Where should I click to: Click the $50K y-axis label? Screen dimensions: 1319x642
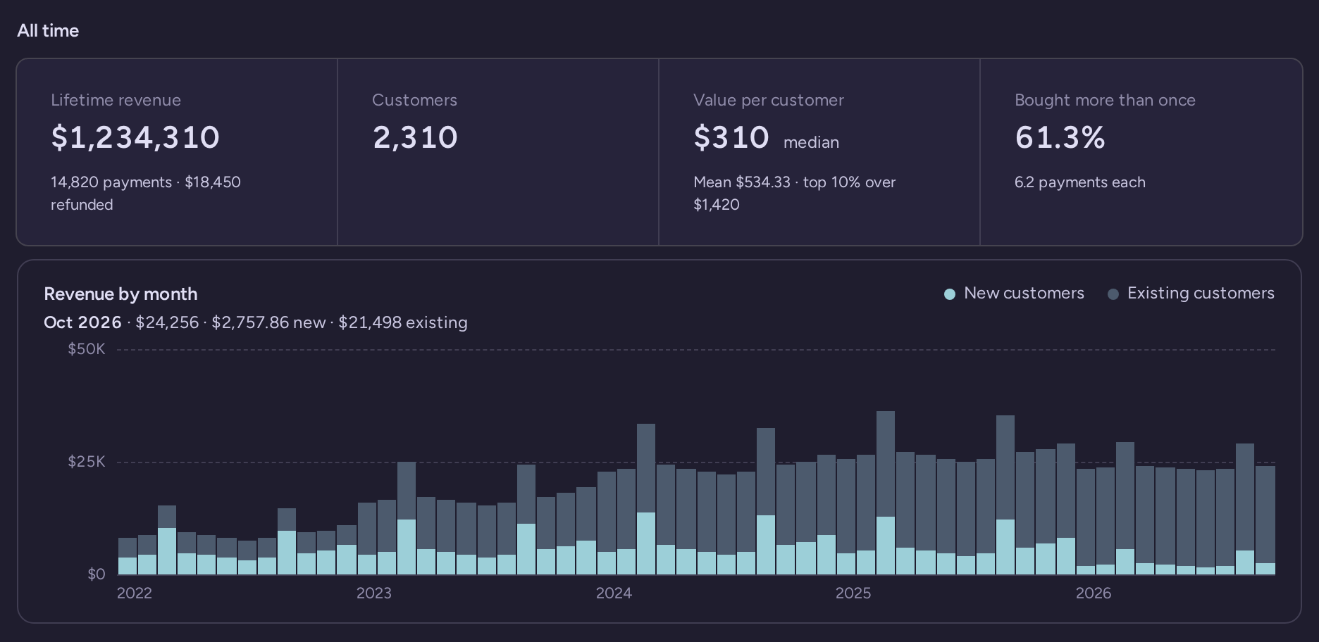point(87,349)
